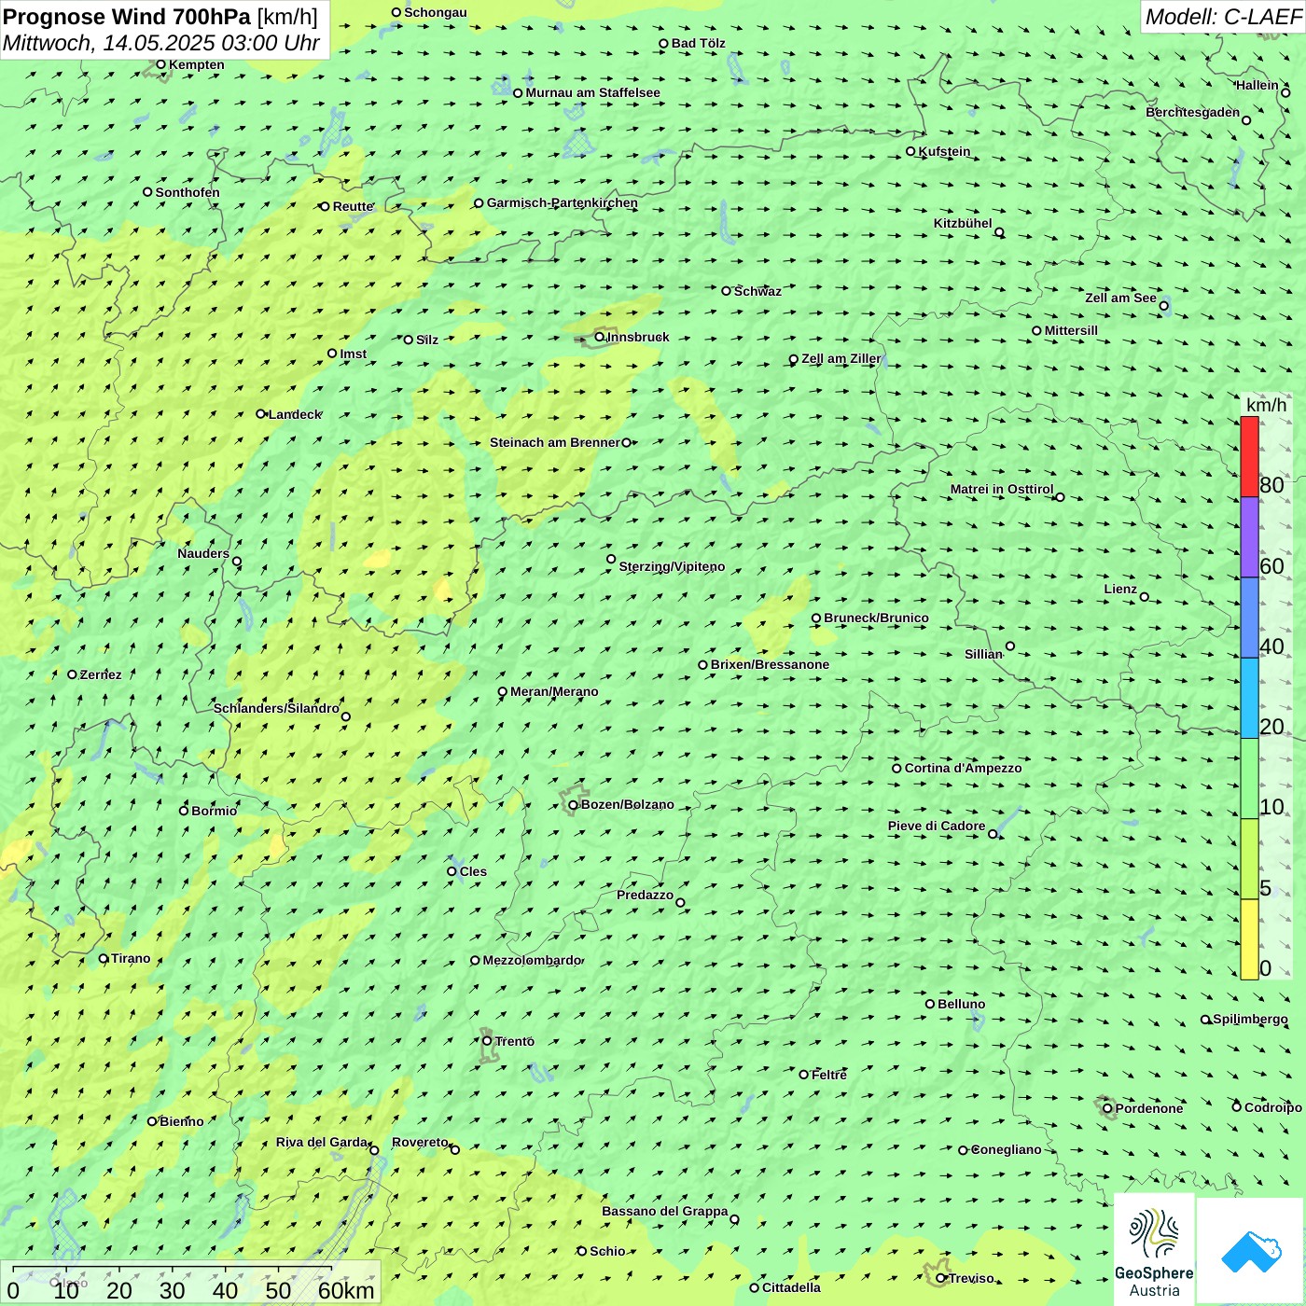Screen dimensions: 1306x1306
Task: Click the red 80 km/h legend color
Action: tap(1249, 457)
